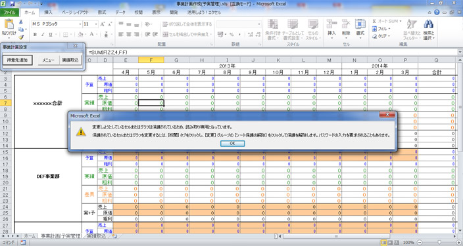Switch to the ページ レイアウト ribbon tab

pyautogui.click(x=75, y=12)
